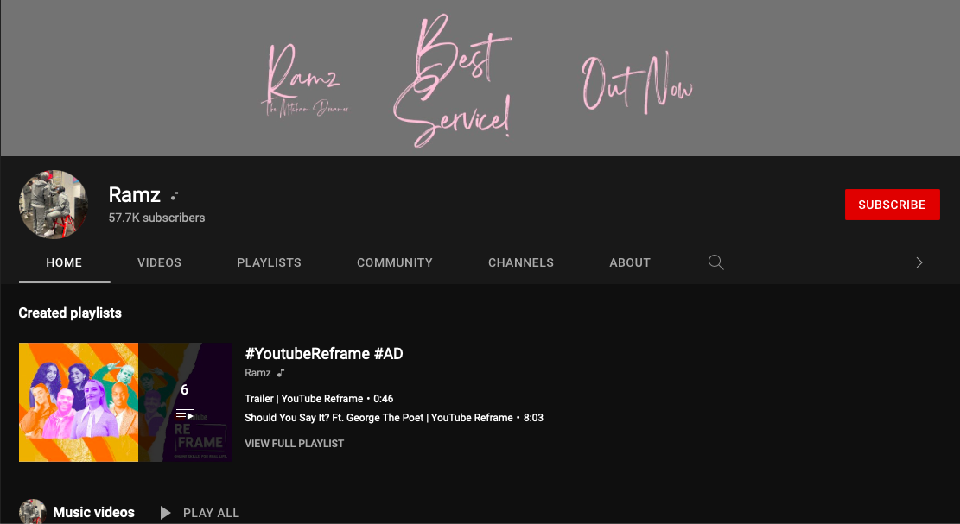Open the YouTube Reframe playlist thumbnail

click(x=125, y=402)
